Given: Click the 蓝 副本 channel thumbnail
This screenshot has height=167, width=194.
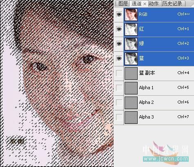Looking at the screenshot, I should [131, 73].
